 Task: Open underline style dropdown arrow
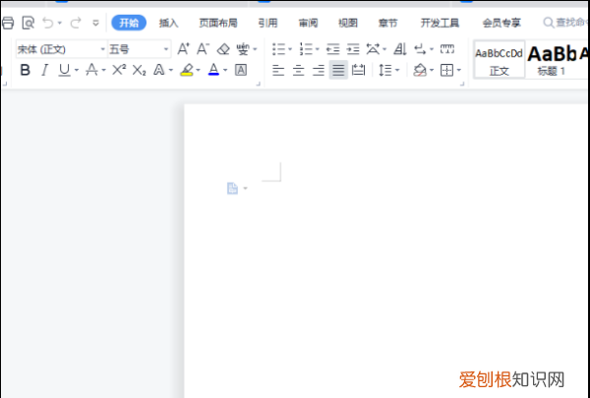coord(77,70)
